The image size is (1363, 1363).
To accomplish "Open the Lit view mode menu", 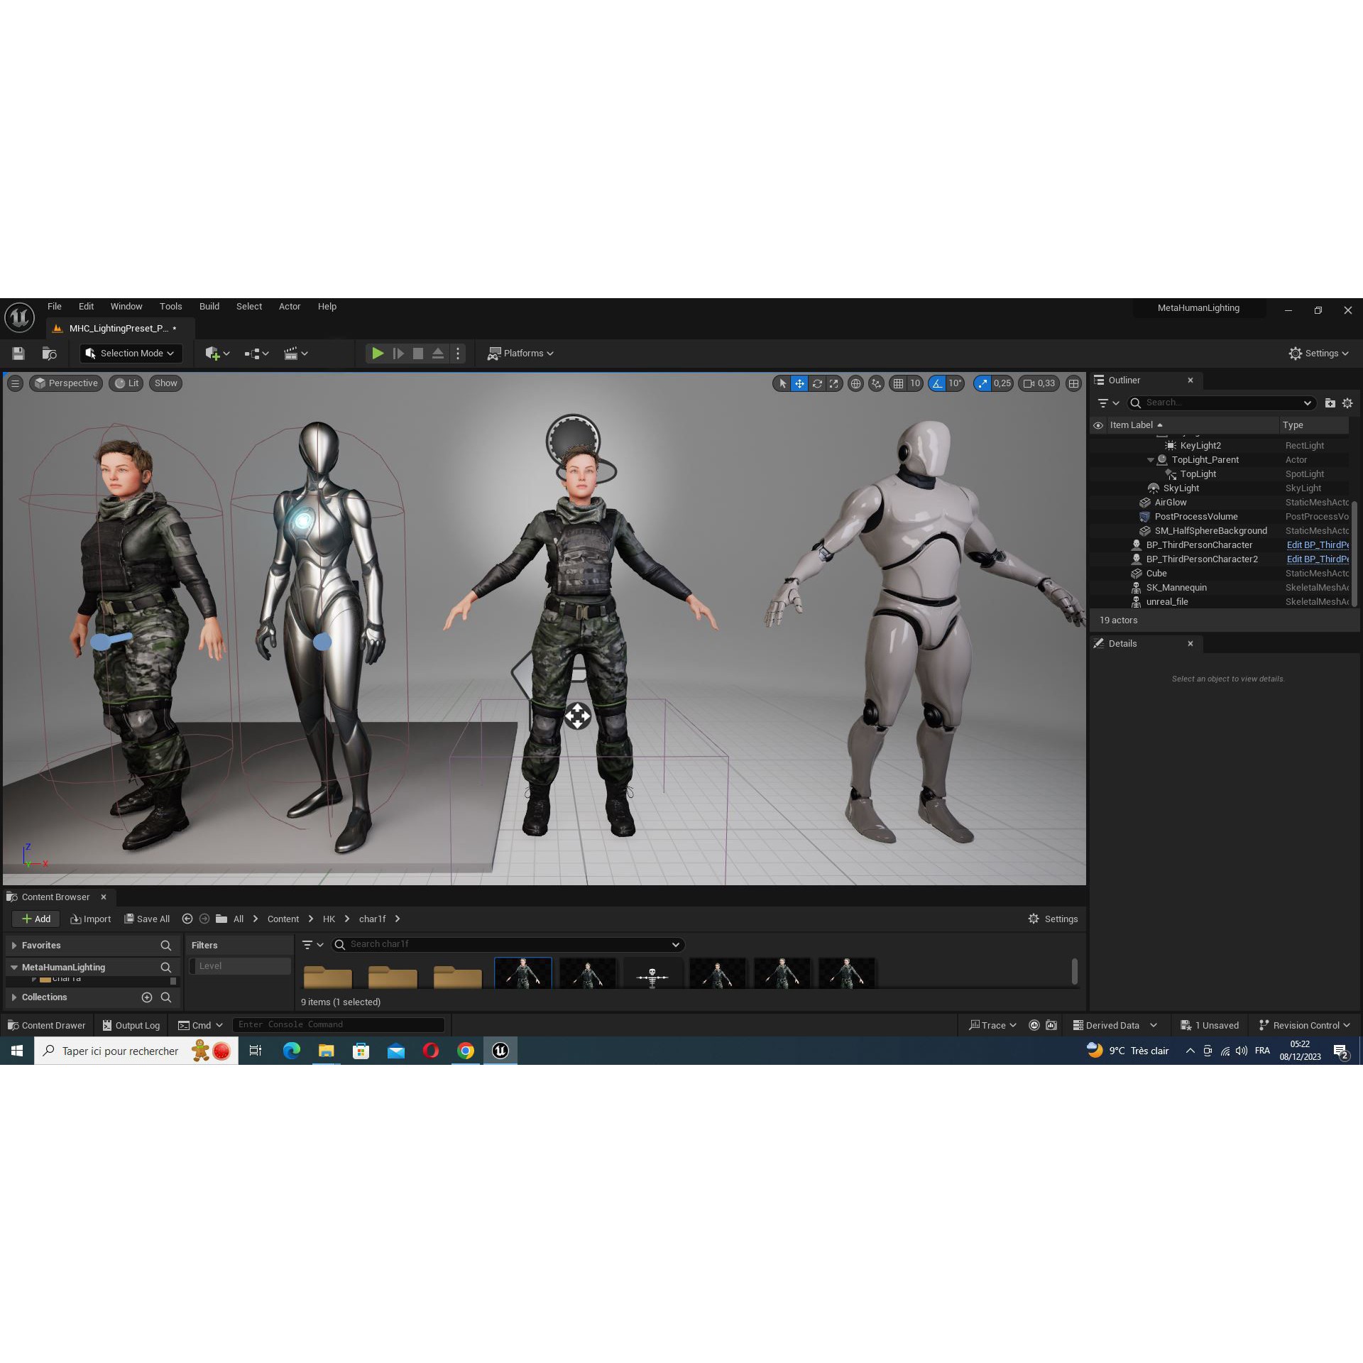I will (x=126, y=383).
